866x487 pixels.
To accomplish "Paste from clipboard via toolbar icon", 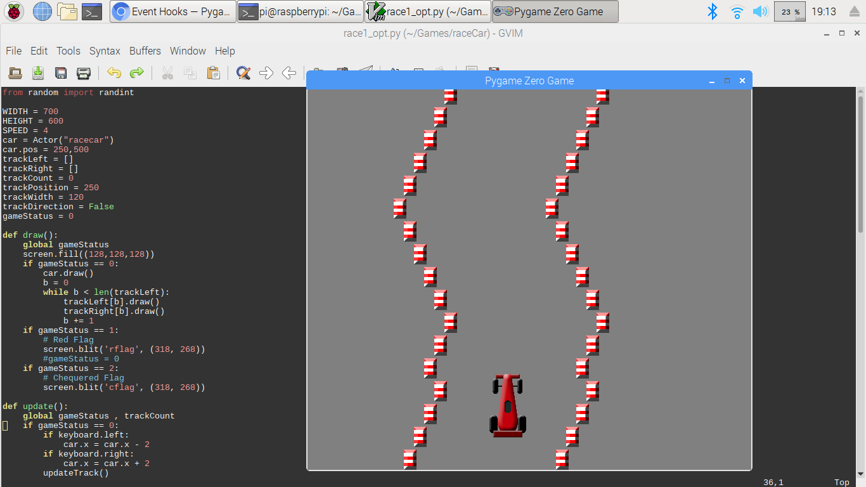I will click(x=214, y=73).
